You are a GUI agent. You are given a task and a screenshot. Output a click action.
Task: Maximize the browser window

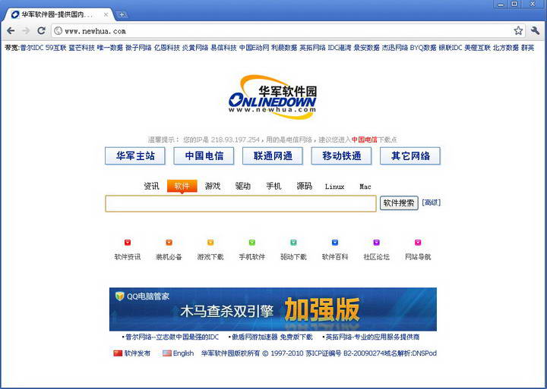(514, 5)
